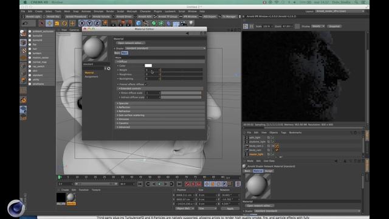Viewport: 389px width, 219px height.
Task: Click Open network editor in Material Editor
Action: tap(131, 43)
